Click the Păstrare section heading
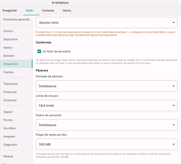The image size is (181, 164). coord(42,70)
